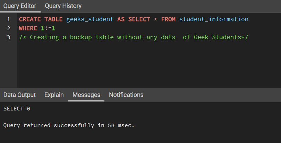Screen dimensions: 281x143
Task: Place cursor on the CREATE keyword
Action: point(30,19)
